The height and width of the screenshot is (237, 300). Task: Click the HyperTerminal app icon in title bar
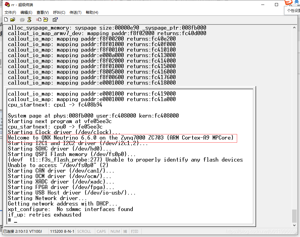[x=7, y=4]
